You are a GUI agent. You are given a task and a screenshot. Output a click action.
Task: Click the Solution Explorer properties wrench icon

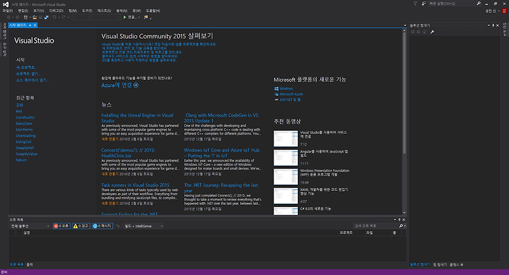click(432, 32)
